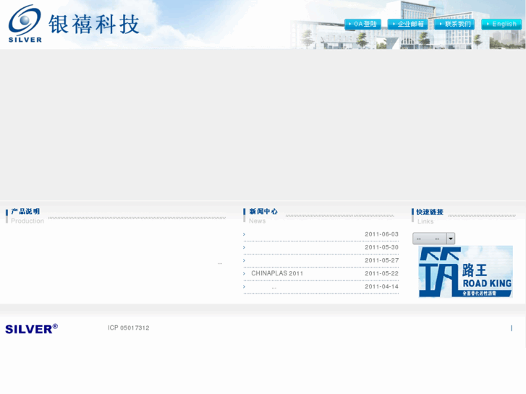The image size is (526, 394).
Task: Click the 联系我们 contact button
Action: pos(454,24)
